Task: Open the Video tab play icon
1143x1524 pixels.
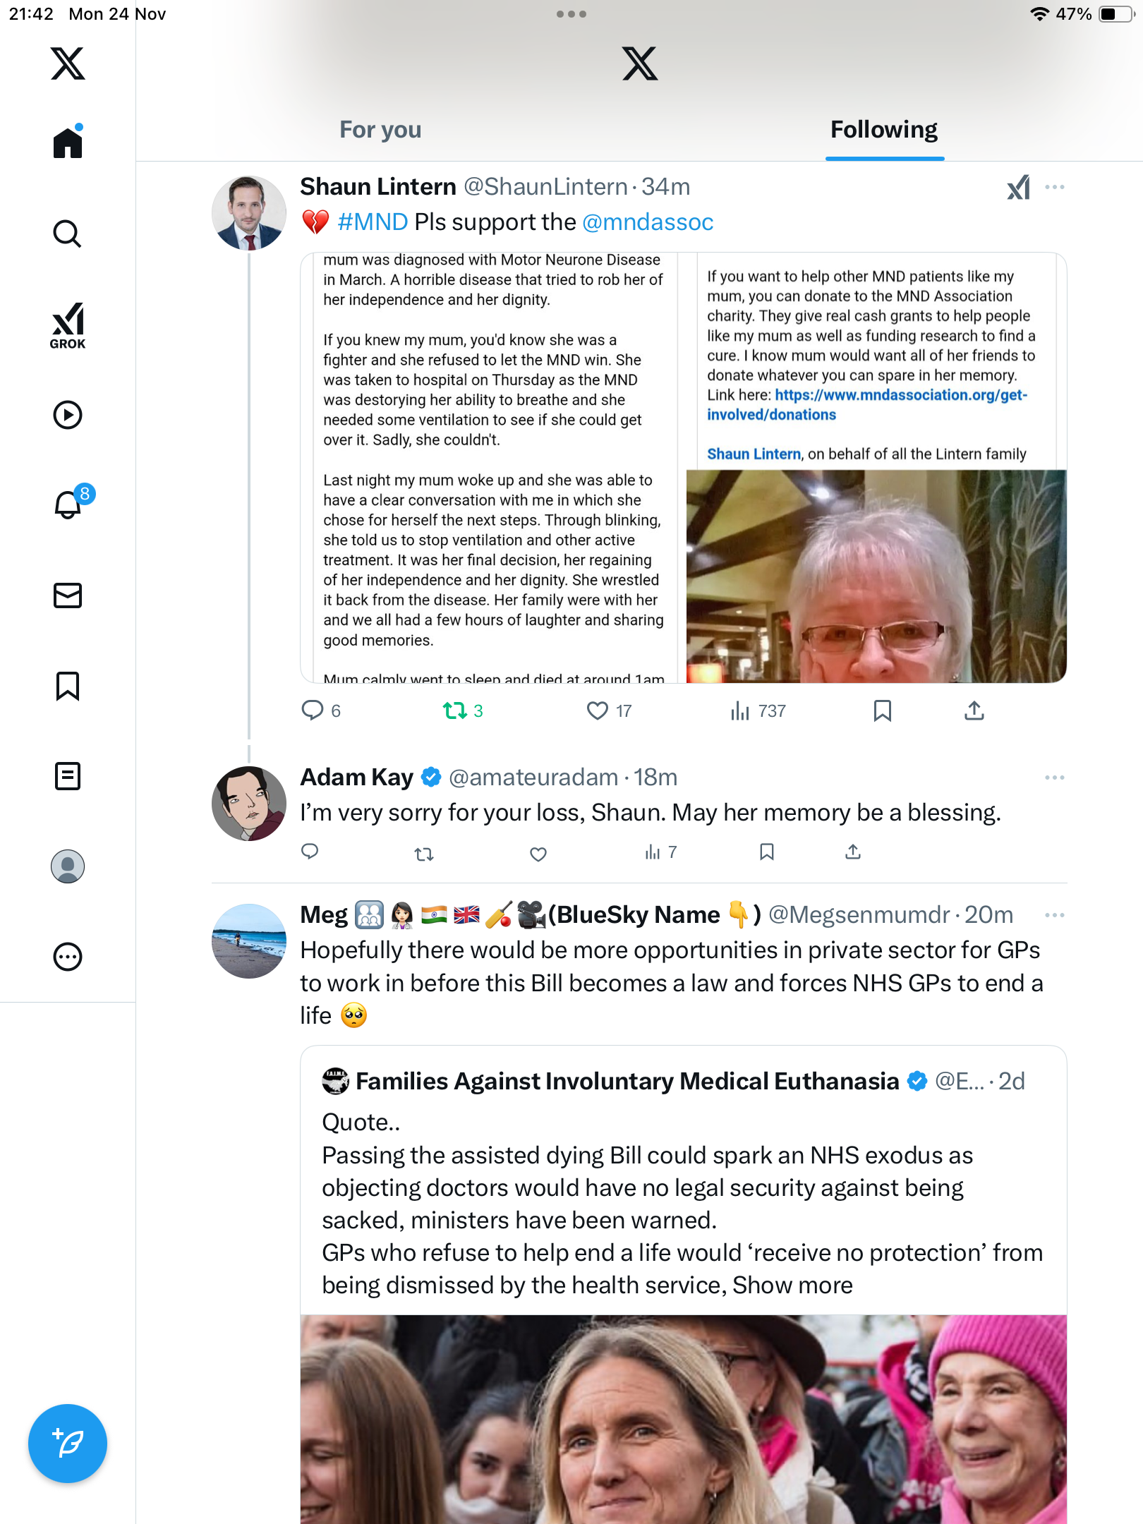Action: point(68,415)
